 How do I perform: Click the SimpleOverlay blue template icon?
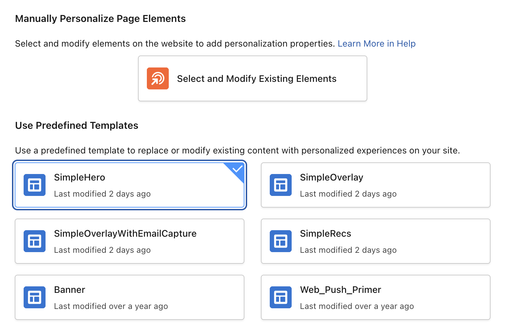pos(280,185)
